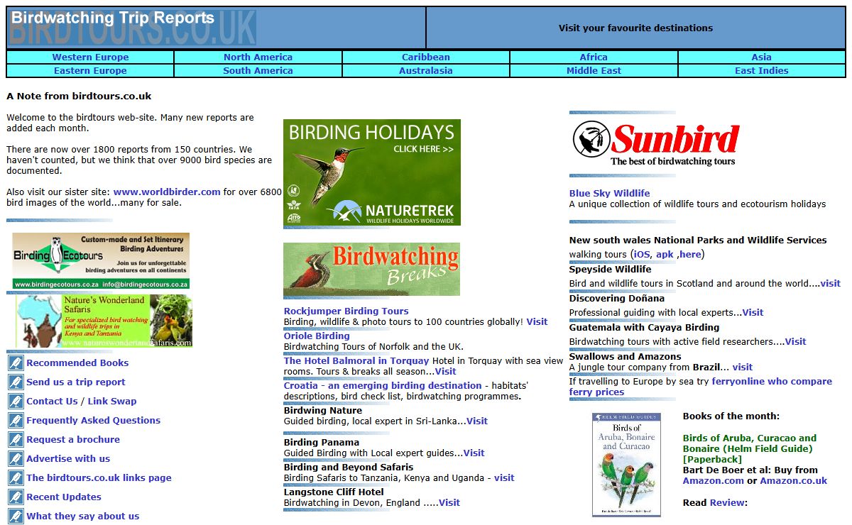The height and width of the screenshot is (525, 852).
Task: Click Visit for Guatemala with Cayaya Birding
Action: point(795,341)
